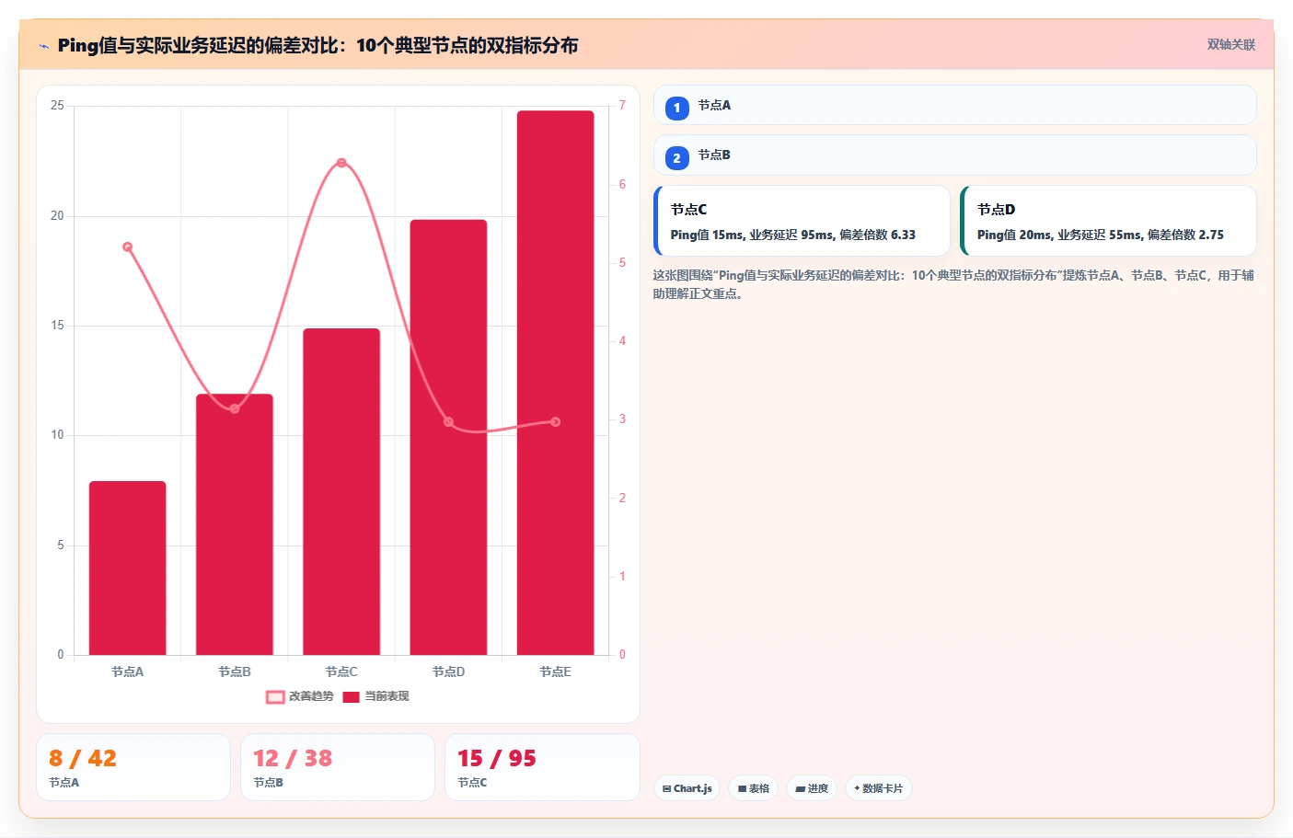Click the 双轴关联 label in the header
Screen dimensions: 1293x838
pyautogui.click(x=1230, y=44)
